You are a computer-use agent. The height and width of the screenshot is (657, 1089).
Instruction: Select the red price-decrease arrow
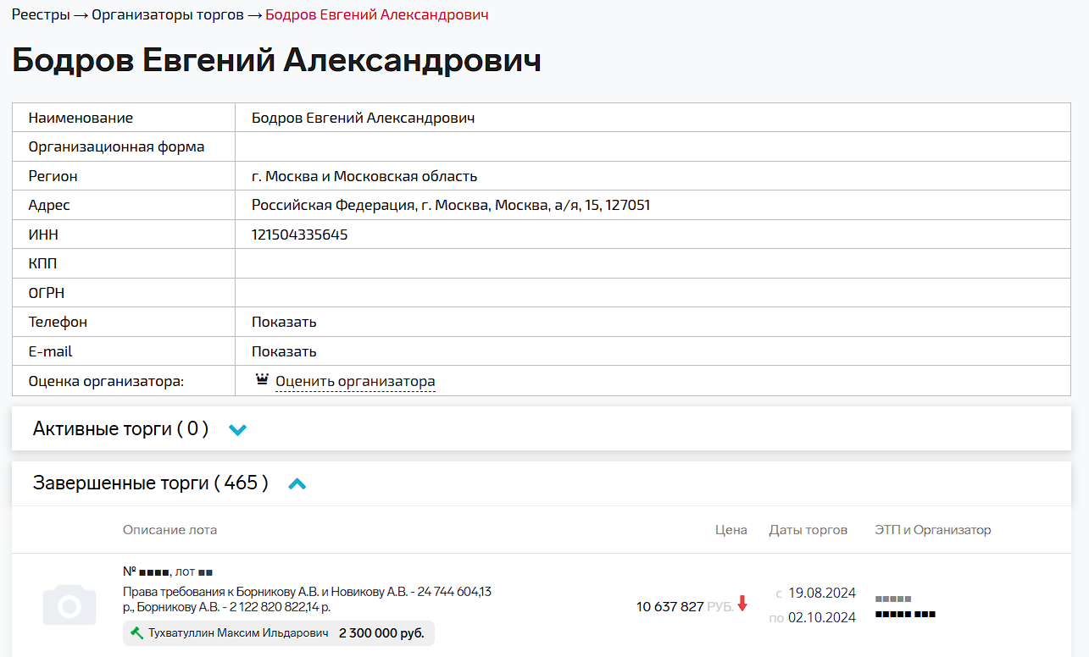[x=742, y=604]
